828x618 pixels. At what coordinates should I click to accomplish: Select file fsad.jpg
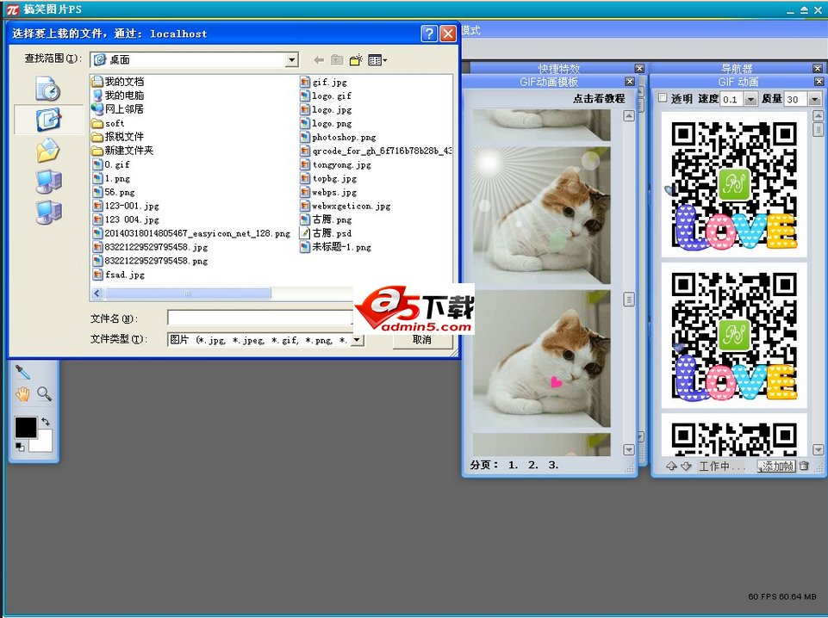(119, 275)
